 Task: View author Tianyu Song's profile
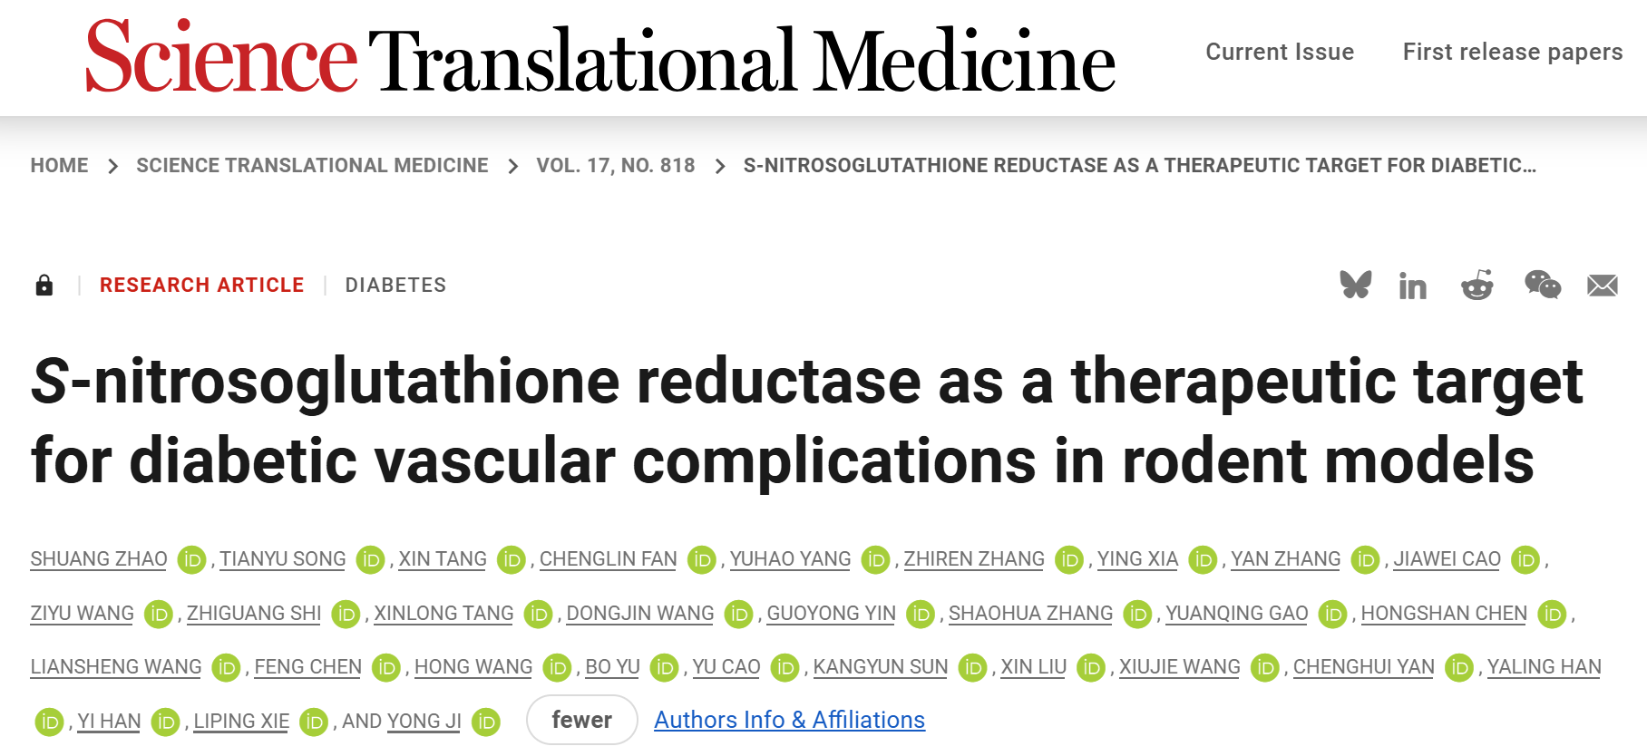282,559
